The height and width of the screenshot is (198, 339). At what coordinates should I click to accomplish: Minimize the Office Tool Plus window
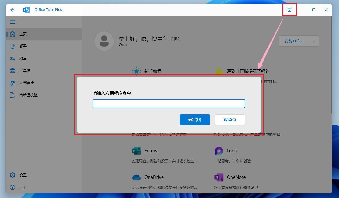302,10
